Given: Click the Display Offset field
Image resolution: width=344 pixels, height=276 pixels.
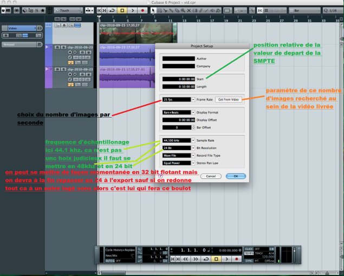Looking at the screenshot, I should pos(178,120).
